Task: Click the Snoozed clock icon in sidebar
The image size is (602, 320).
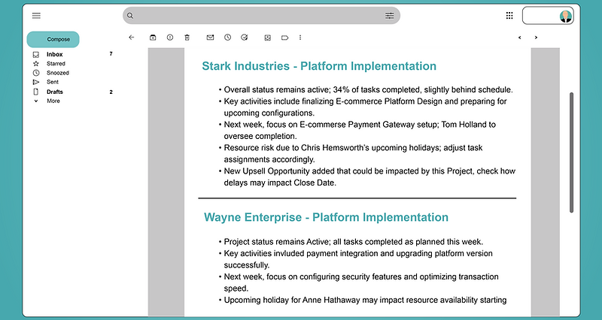Action: [36, 73]
